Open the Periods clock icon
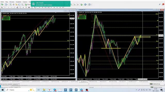This screenshot has height=92, width=165. [x=85, y=5]
